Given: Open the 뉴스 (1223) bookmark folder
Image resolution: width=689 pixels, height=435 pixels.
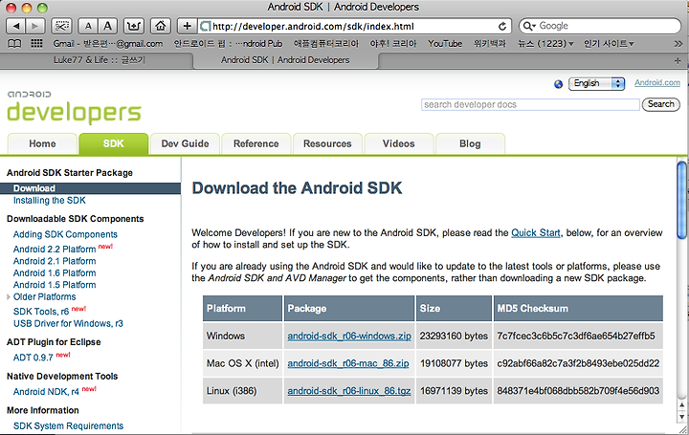Looking at the screenshot, I should 545,43.
